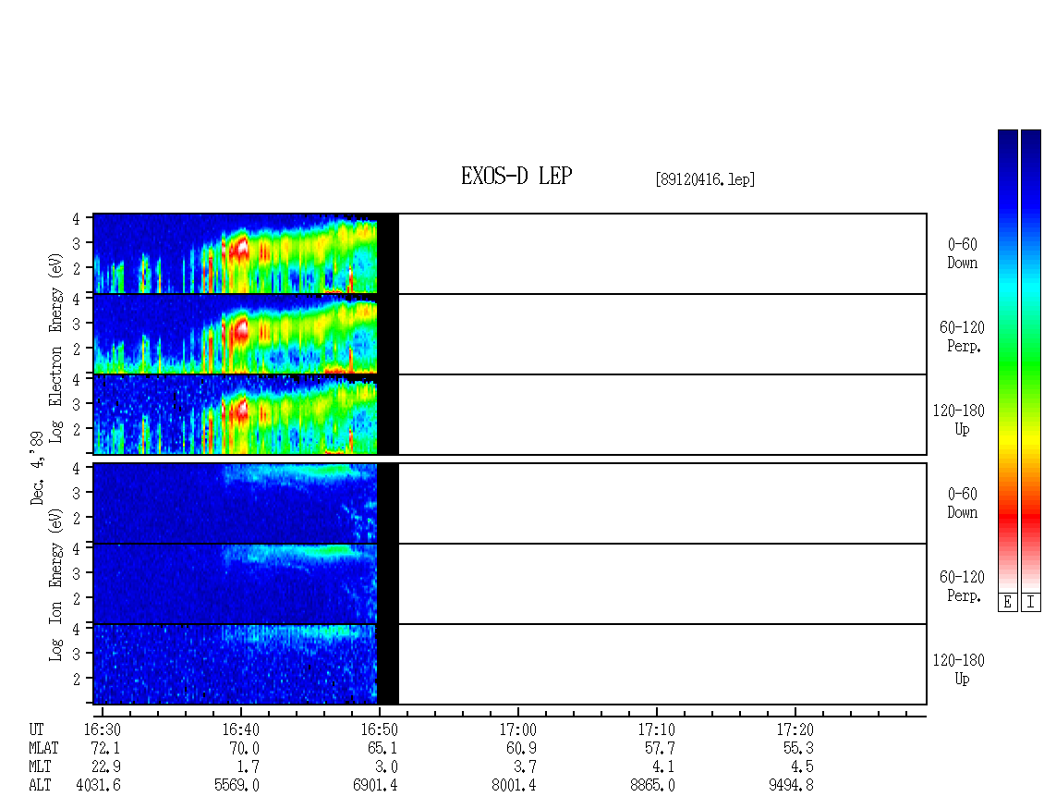Click the MLT value 1.7

pos(248,767)
